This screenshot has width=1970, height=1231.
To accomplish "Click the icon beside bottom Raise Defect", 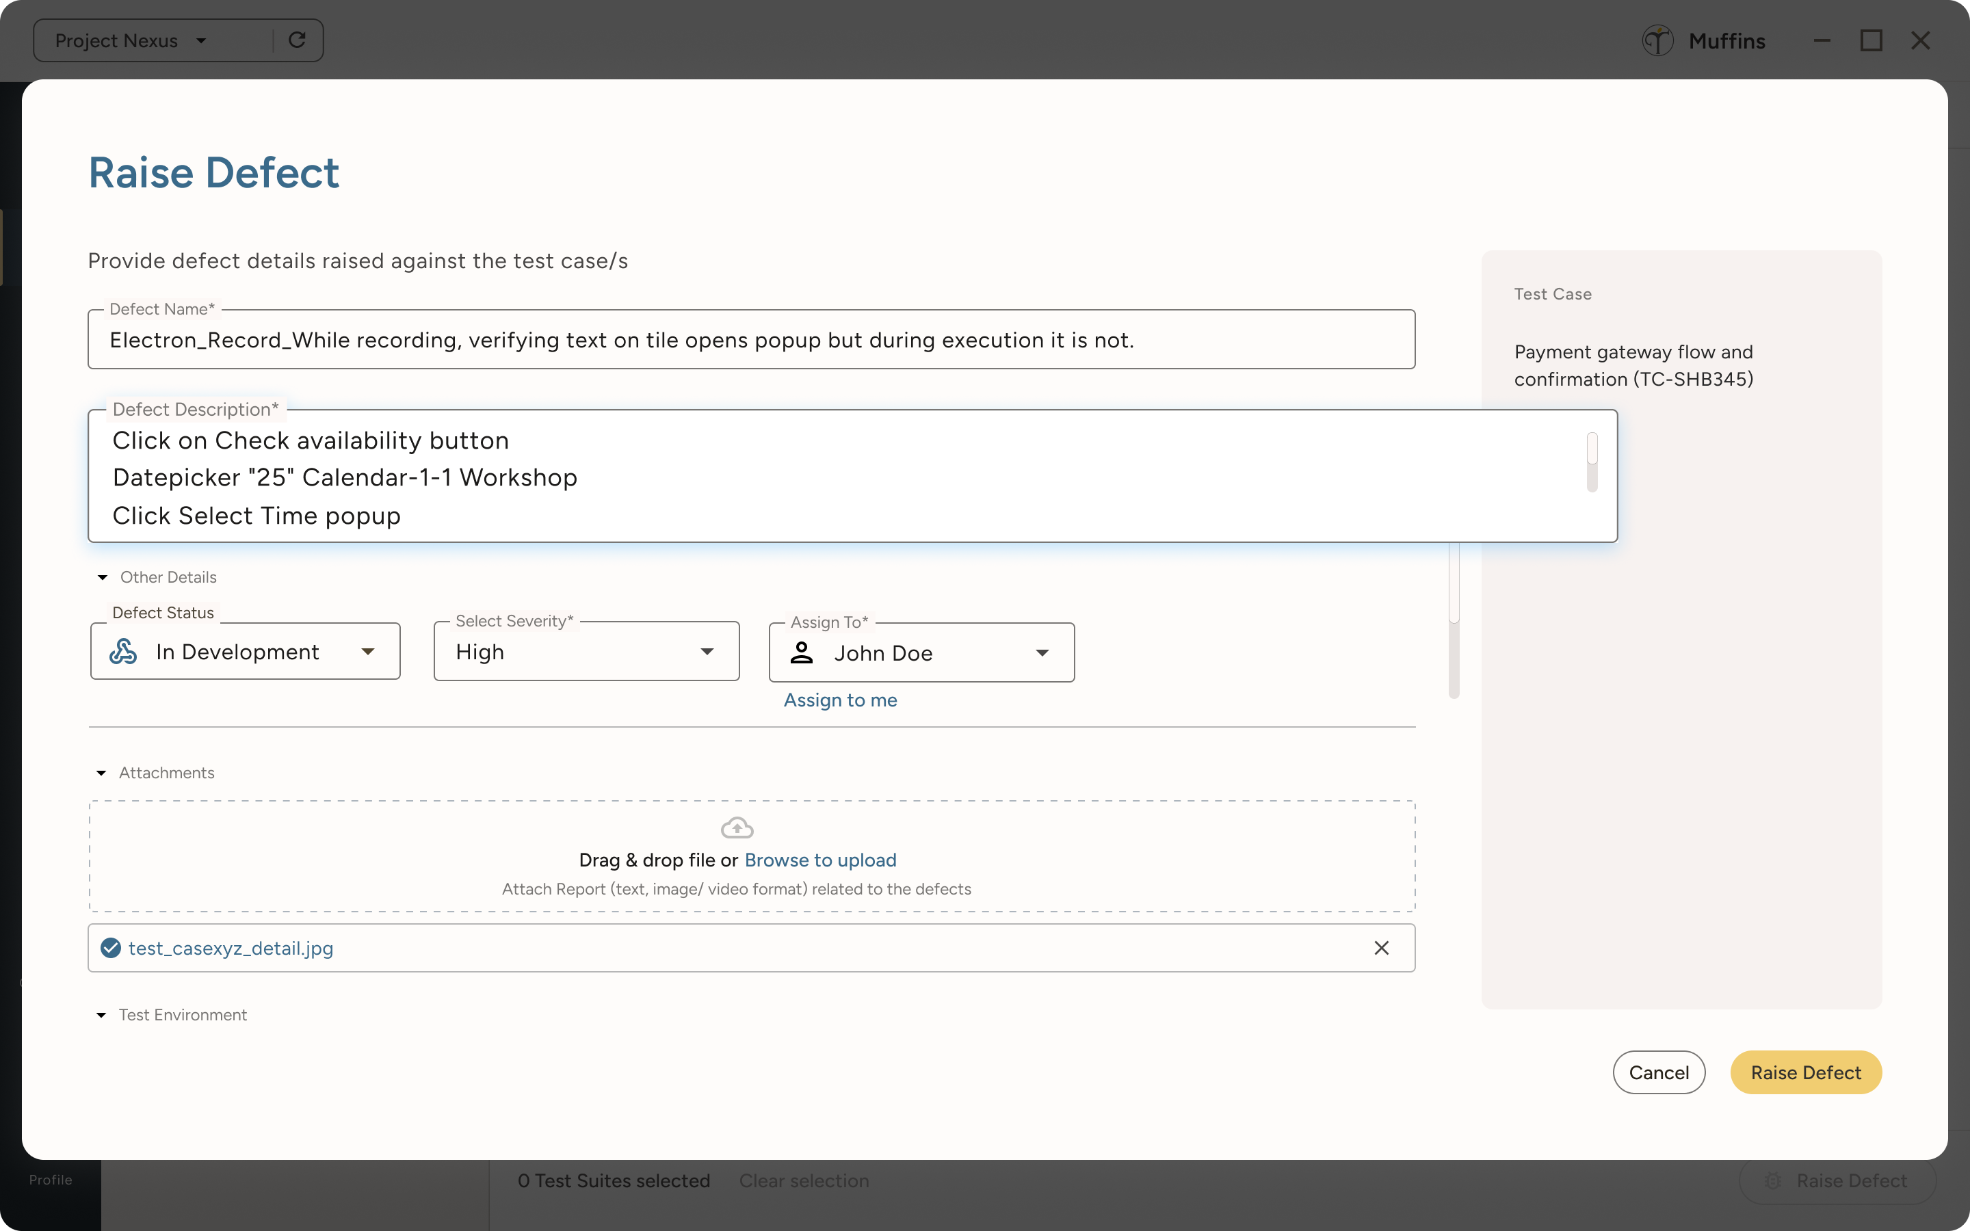I will point(1773,1180).
